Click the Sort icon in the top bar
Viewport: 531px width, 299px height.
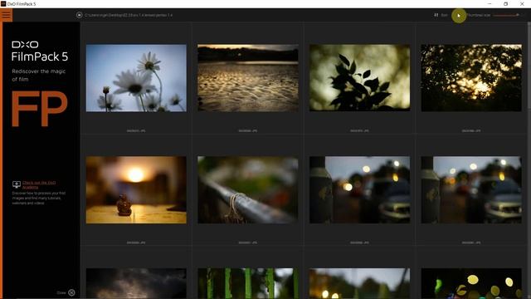pos(436,15)
